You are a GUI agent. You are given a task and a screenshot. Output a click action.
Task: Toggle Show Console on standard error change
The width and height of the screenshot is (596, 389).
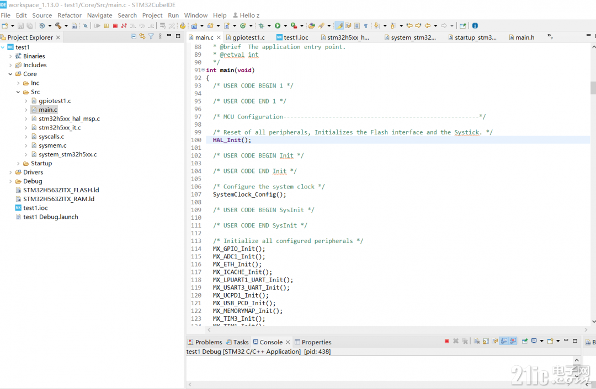513,341
